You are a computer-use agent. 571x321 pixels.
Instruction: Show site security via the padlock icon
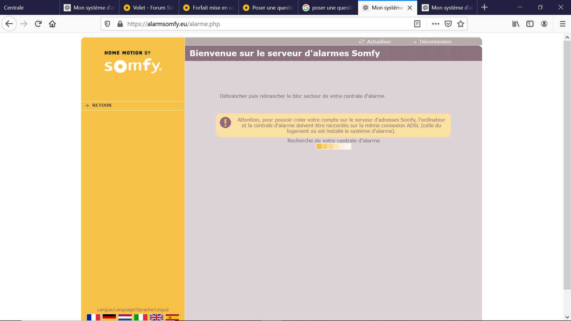[x=120, y=24]
